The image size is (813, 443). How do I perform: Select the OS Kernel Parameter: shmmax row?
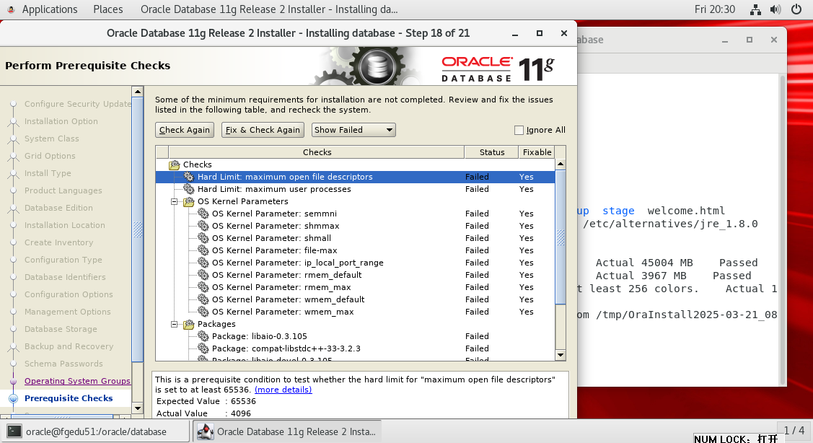pos(355,226)
